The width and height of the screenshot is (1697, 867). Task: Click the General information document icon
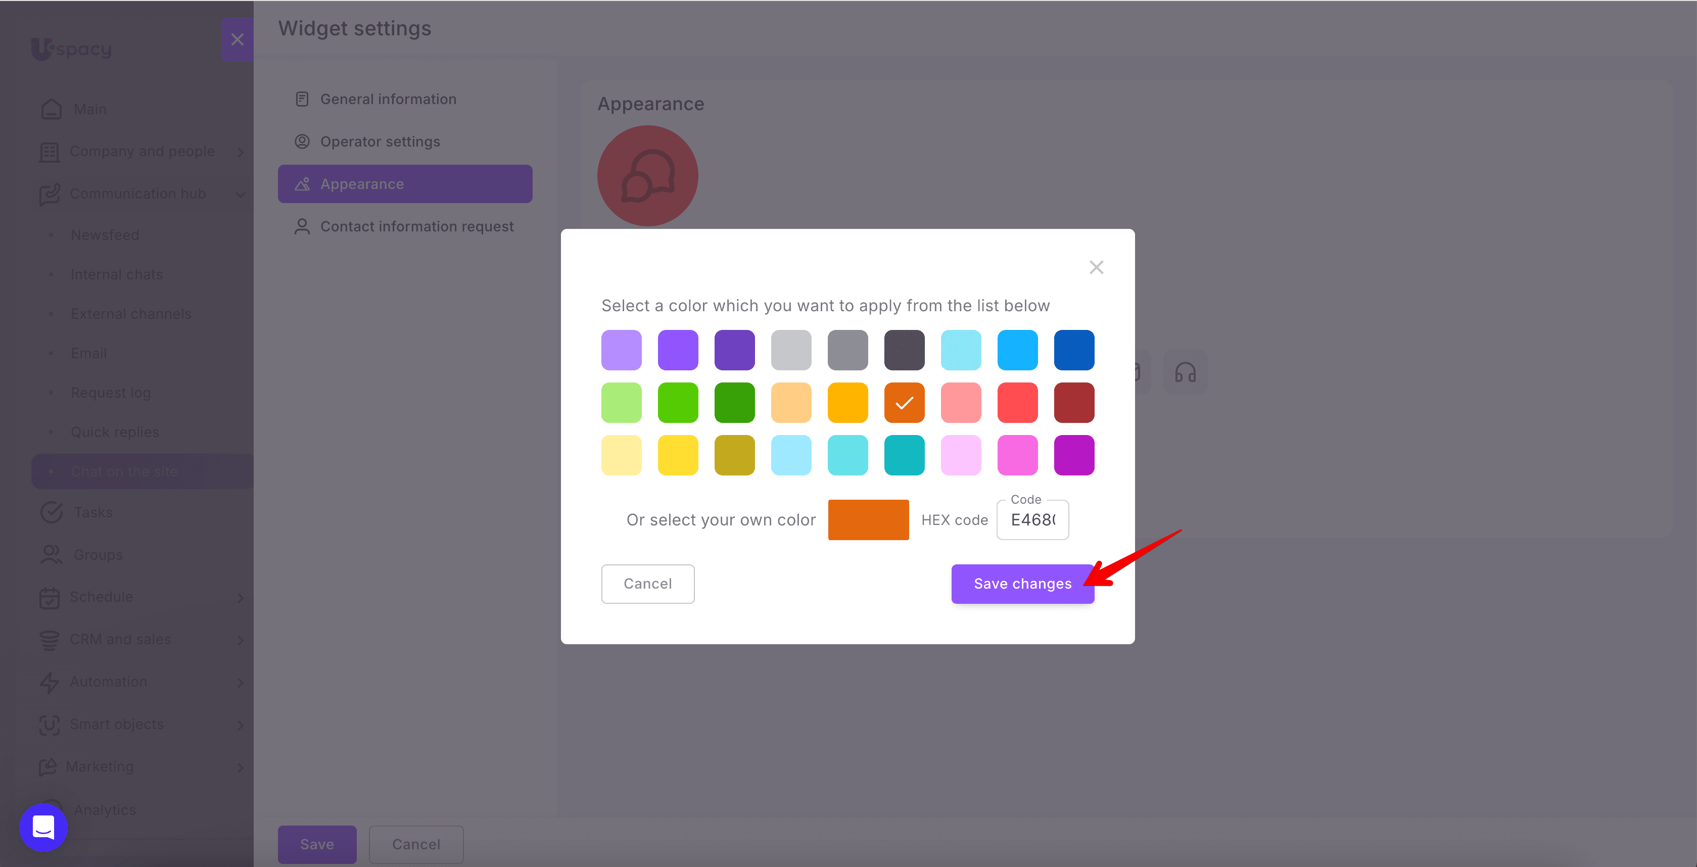click(x=302, y=99)
